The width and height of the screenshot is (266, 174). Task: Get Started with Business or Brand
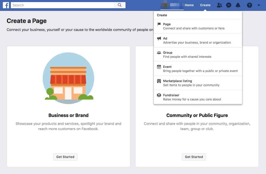tap(65, 157)
